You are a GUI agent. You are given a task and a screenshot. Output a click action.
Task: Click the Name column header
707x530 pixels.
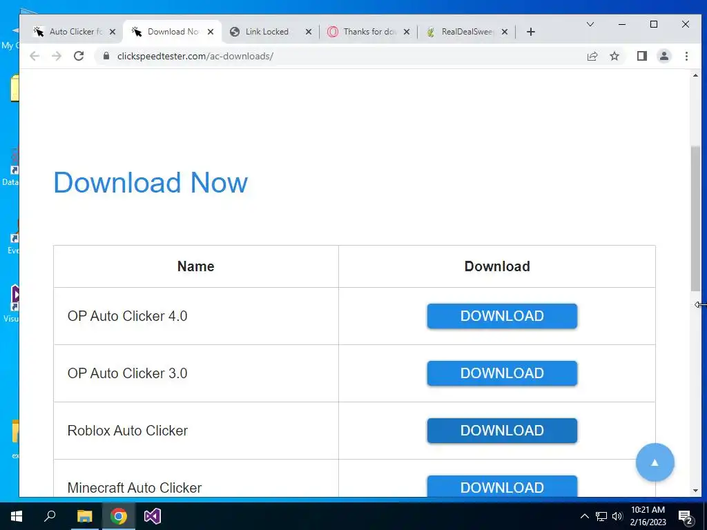click(195, 266)
